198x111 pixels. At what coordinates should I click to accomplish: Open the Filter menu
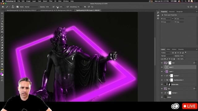pos(50,1)
